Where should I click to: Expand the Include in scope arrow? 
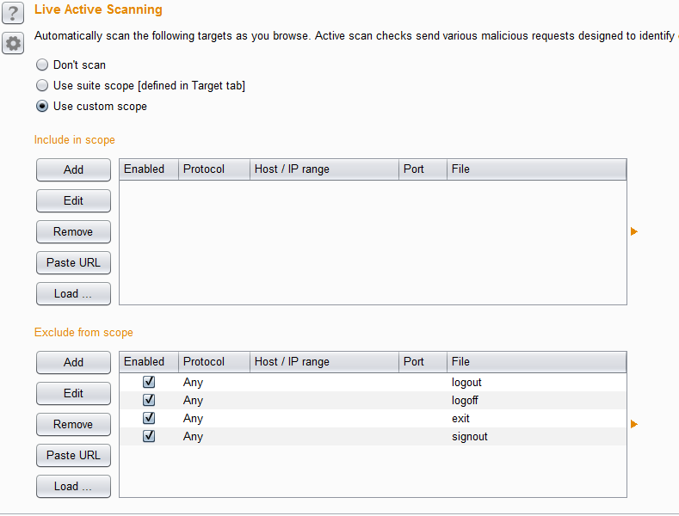pos(634,231)
